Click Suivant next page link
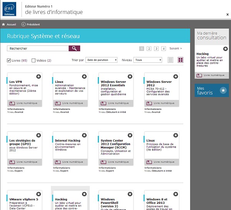The width and height of the screenshot is (231, 210). coord(176,49)
